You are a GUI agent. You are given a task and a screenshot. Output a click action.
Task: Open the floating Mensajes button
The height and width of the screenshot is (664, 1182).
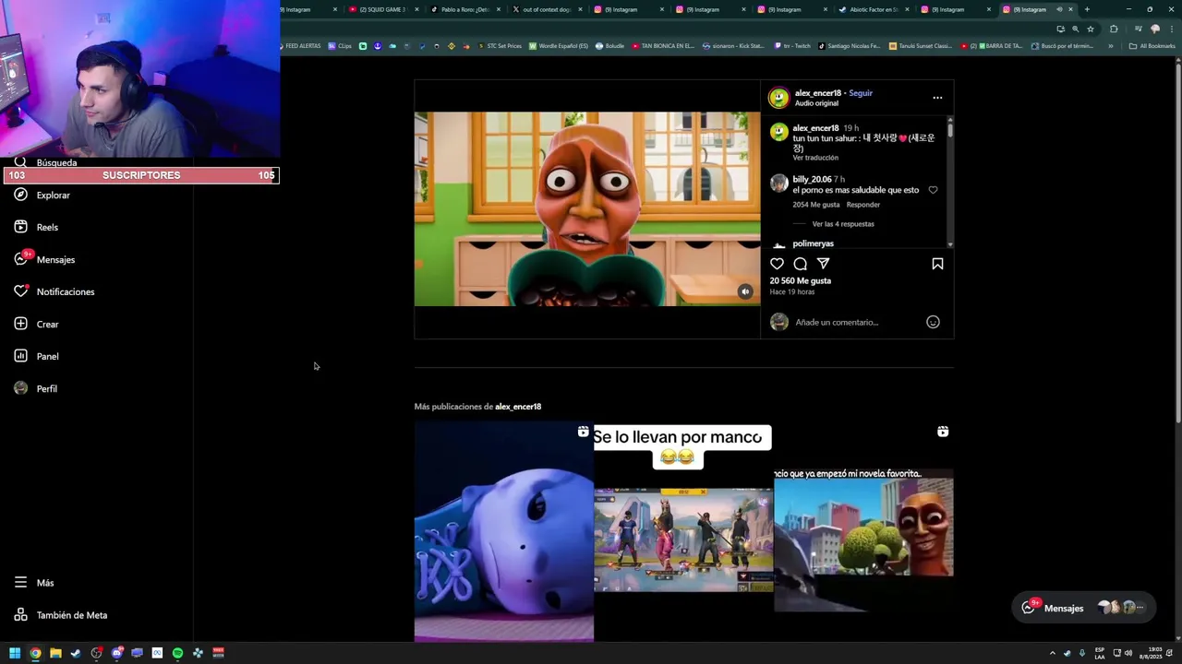(x=1083, y=608)
